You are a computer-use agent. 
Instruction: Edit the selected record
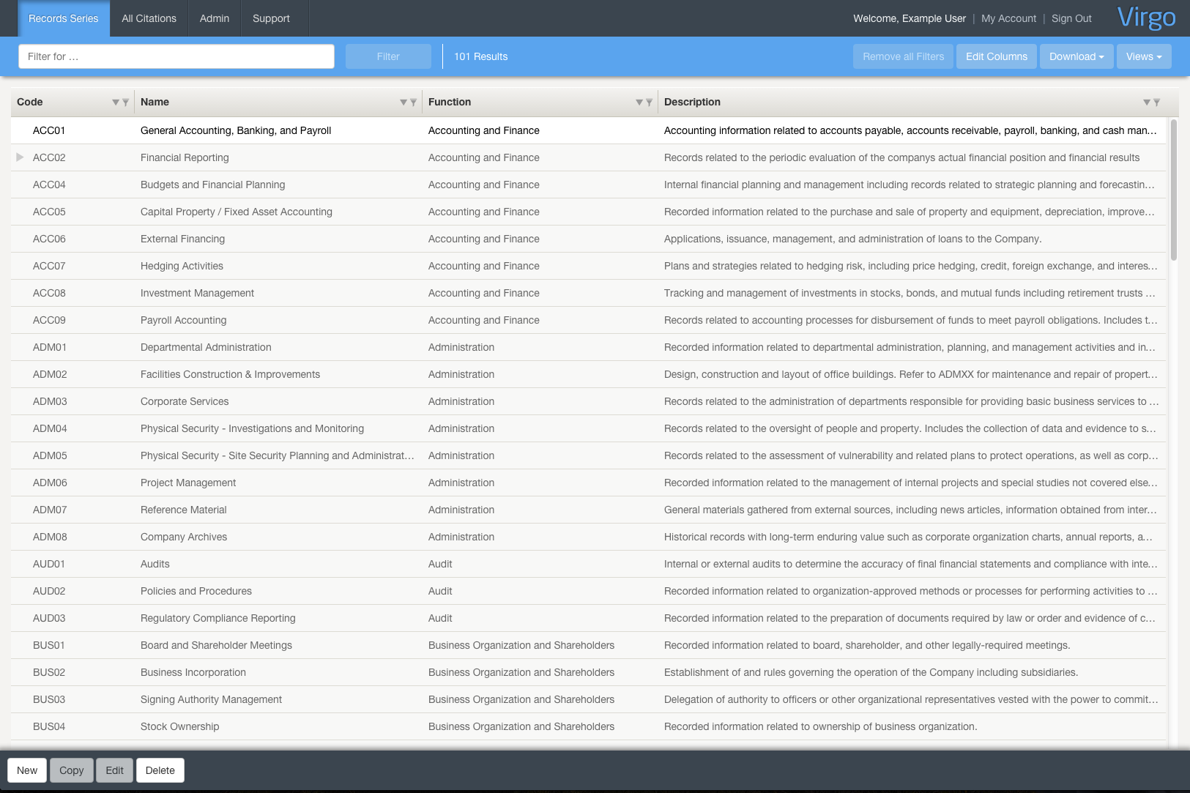115,770
